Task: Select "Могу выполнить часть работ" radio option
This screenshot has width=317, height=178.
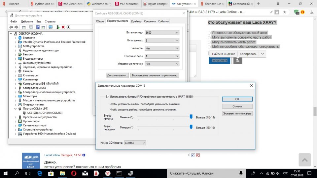Action: click(209, 42)
